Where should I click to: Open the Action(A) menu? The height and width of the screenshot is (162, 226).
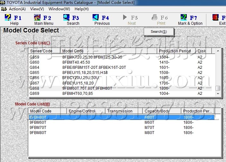coord(17,9)
